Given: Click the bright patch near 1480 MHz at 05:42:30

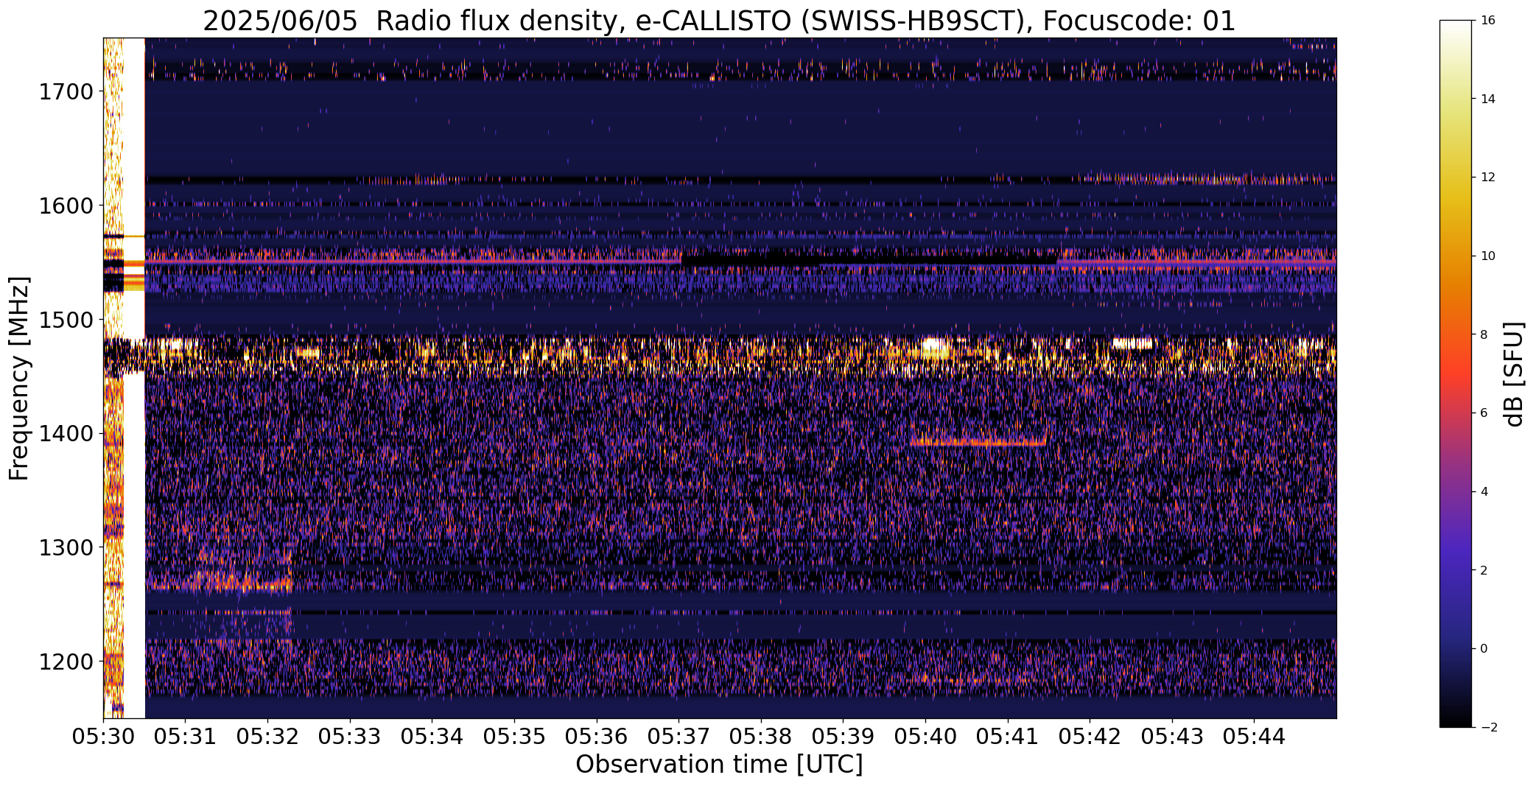Looking at the screenshot, I should click(1133, 343).
